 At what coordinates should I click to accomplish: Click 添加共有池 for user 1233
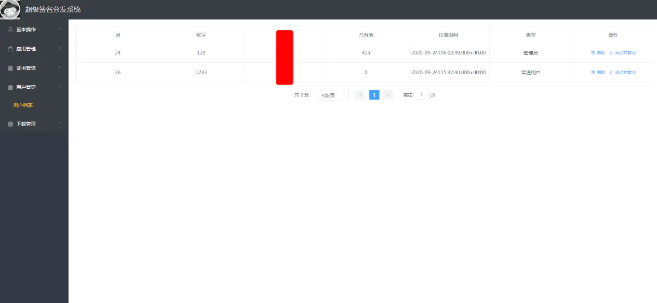pyautogui.click(x=622, y=73)
